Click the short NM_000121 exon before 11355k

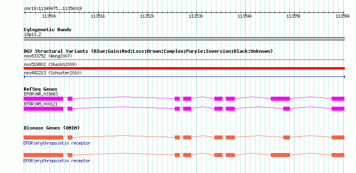(286, 109)
